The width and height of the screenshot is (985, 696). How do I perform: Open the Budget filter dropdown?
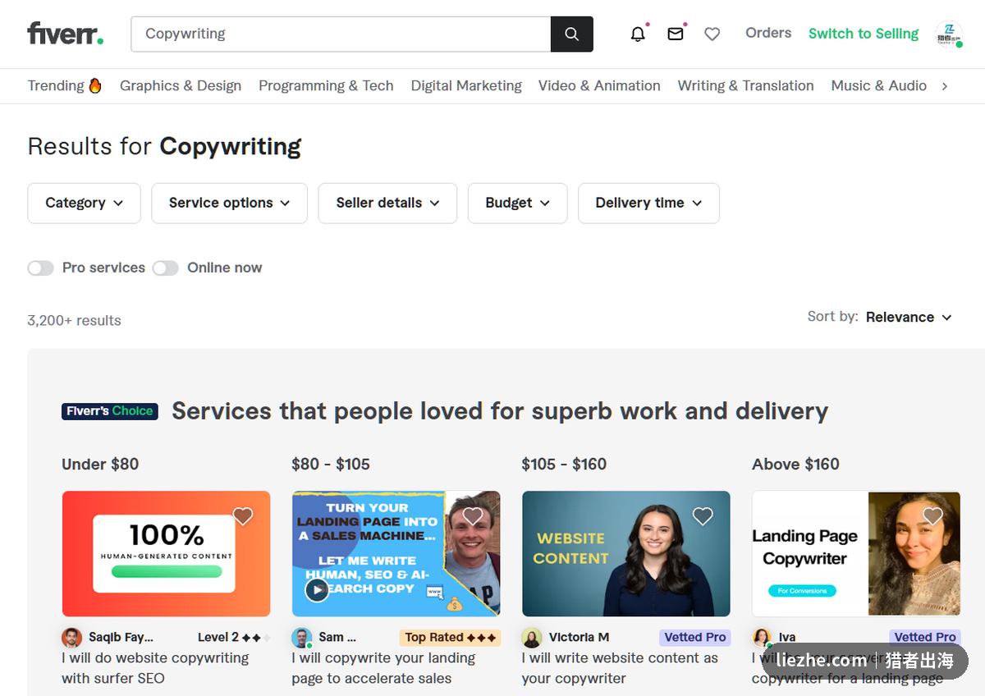click(x=517, y=203)
